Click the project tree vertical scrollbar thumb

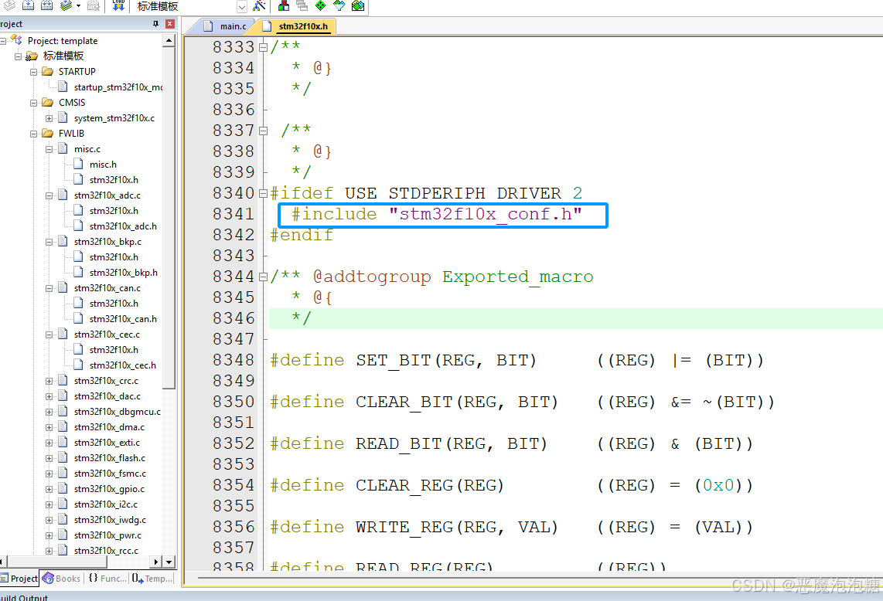pos(169,217)
